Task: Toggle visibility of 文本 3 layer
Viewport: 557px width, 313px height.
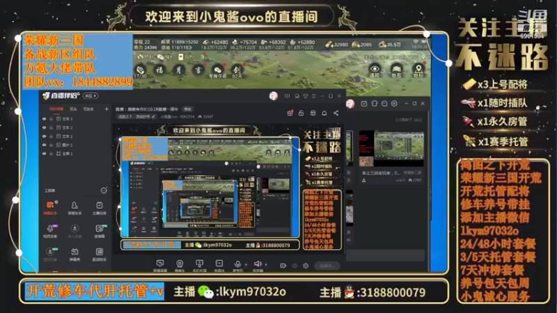Action: pos(44,119)
